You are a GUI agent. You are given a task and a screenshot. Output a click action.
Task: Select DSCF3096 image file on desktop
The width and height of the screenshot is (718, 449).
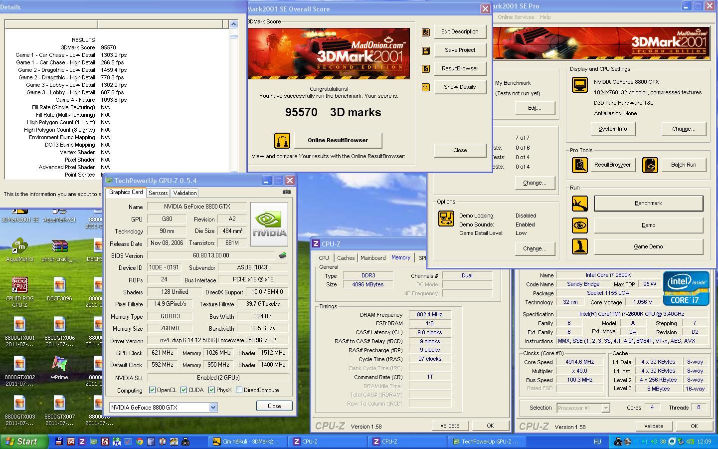(59, 289)
